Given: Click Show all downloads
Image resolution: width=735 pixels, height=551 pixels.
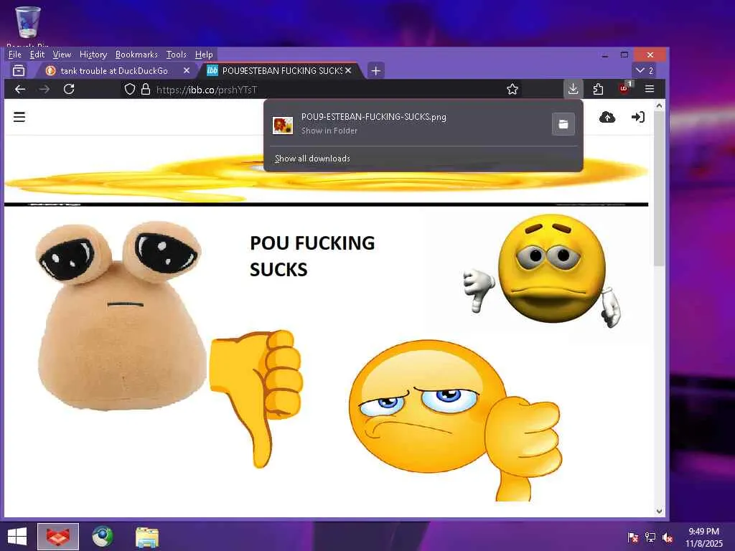Looking at the screenshot, I should click(312, 159).
